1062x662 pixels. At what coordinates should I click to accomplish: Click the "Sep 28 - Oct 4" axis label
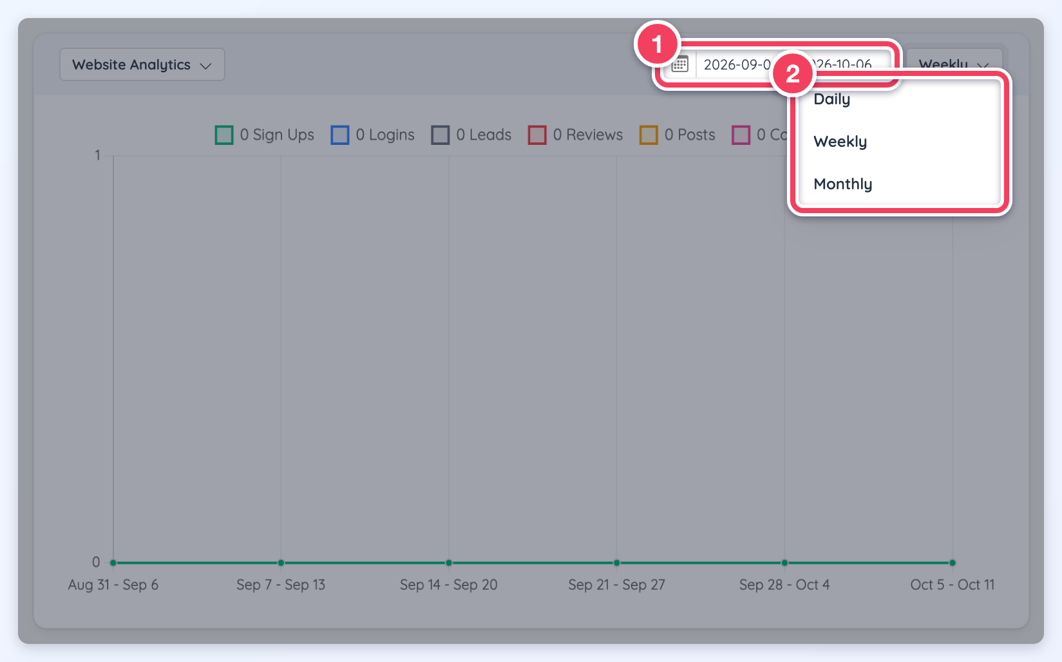[x=784, y=585]
